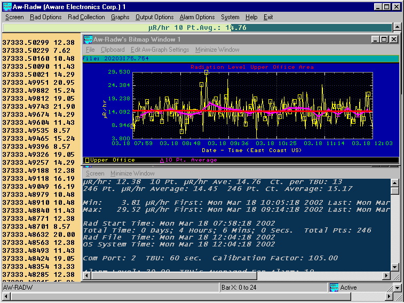404x303 pixels.
Task: Click Minimize Window in lower stats window
Action: [x=132, y=173]
